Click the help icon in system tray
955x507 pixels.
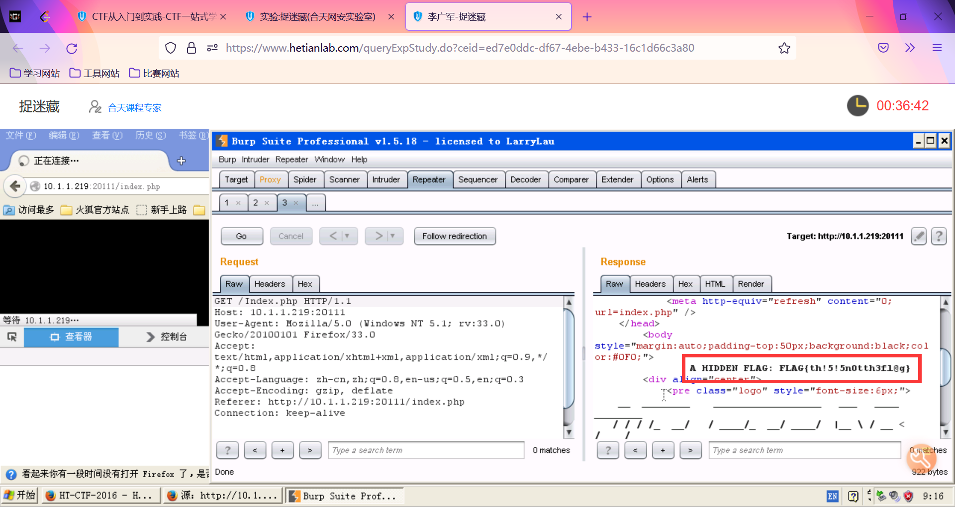pyautogui.click(x=853, y=496)
